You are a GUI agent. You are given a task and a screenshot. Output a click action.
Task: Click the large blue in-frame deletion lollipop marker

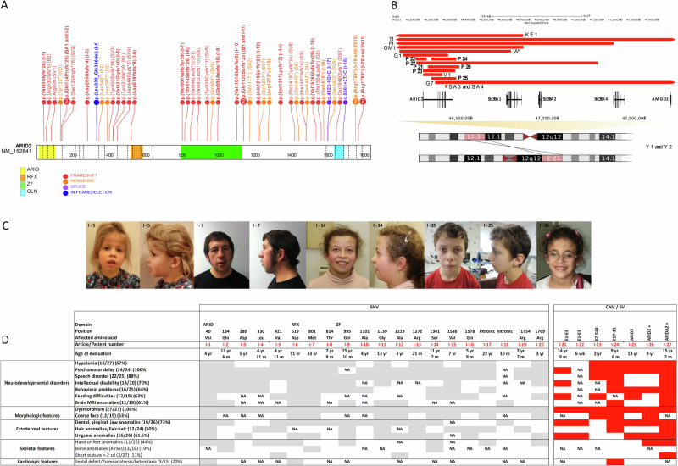coord(97,102)
